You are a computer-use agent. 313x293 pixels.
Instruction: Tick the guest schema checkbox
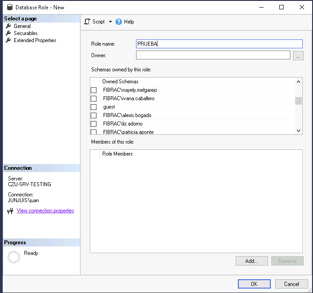click(x=94, y=107)
